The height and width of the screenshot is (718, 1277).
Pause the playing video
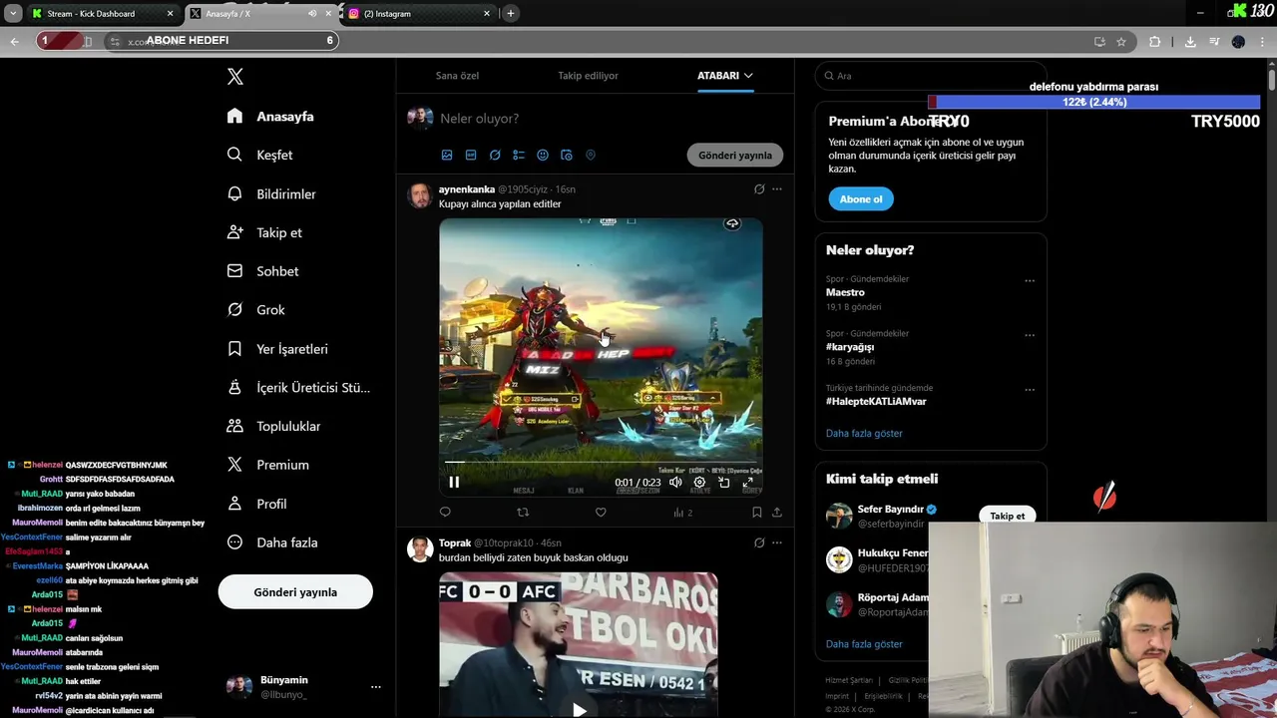coord(454,482)
